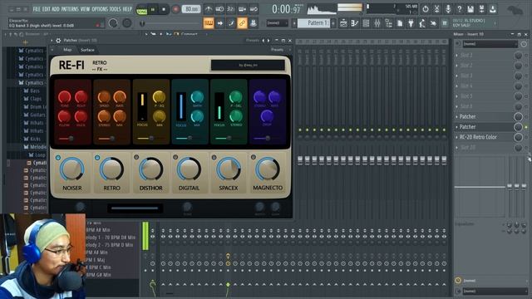532x299 pixels.
Task: Click the right-arrow icon beside the keyboard icon
Action: click(219, 23)
